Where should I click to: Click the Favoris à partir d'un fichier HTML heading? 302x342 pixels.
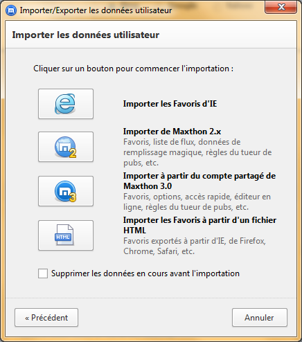[x=199, y=225]
